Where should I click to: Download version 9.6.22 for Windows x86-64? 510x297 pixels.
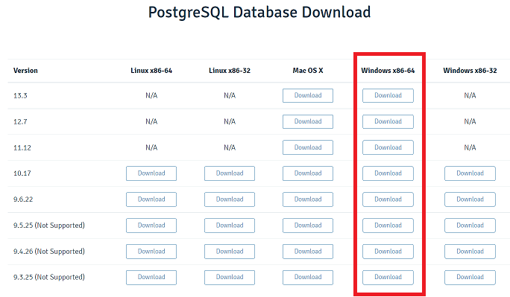click(388, 199)
